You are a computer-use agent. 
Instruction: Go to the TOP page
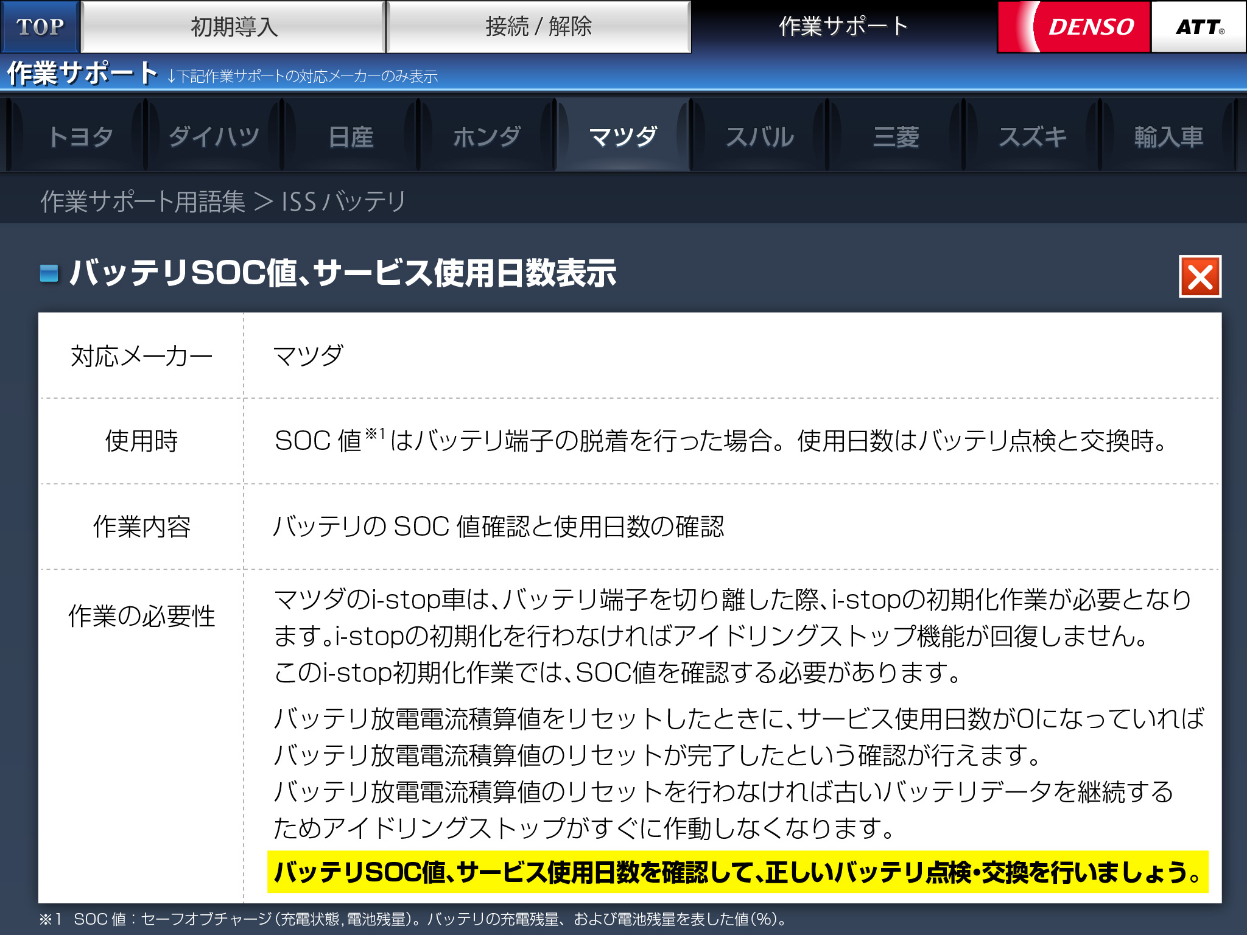[40, 27]
